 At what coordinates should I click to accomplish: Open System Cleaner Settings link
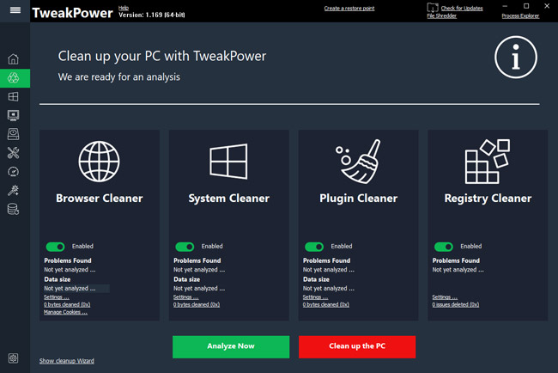pos(185,297)
